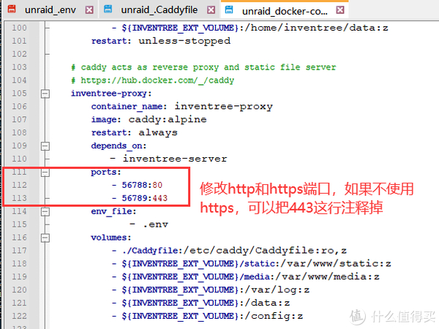The image size is (439, 329).
Task: Collapse the ports block at line 111
Action: 45,173
